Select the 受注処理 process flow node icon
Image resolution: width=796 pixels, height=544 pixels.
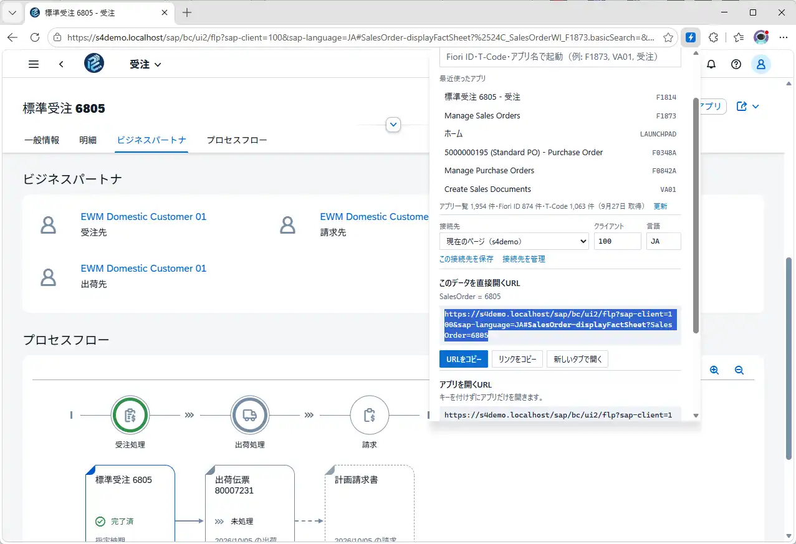point(130,415)
